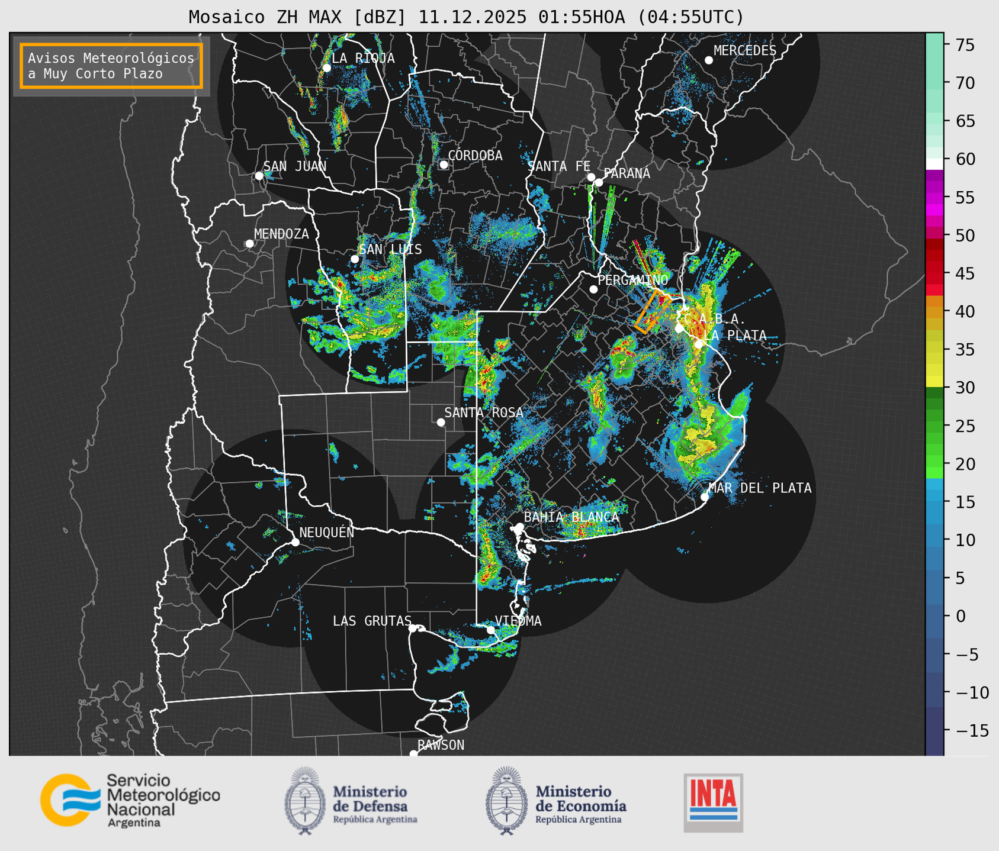Click the Ministerio de Economía emblem
The height and width of the screenshot is (851, 999).
[x=506, y=801]
